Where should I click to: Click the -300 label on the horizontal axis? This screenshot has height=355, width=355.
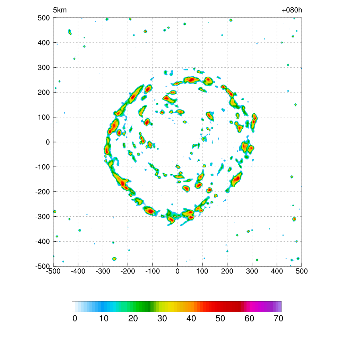(103, 271)
